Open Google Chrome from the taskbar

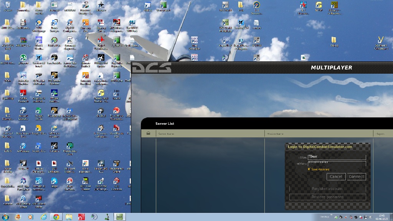coord(56,217)
